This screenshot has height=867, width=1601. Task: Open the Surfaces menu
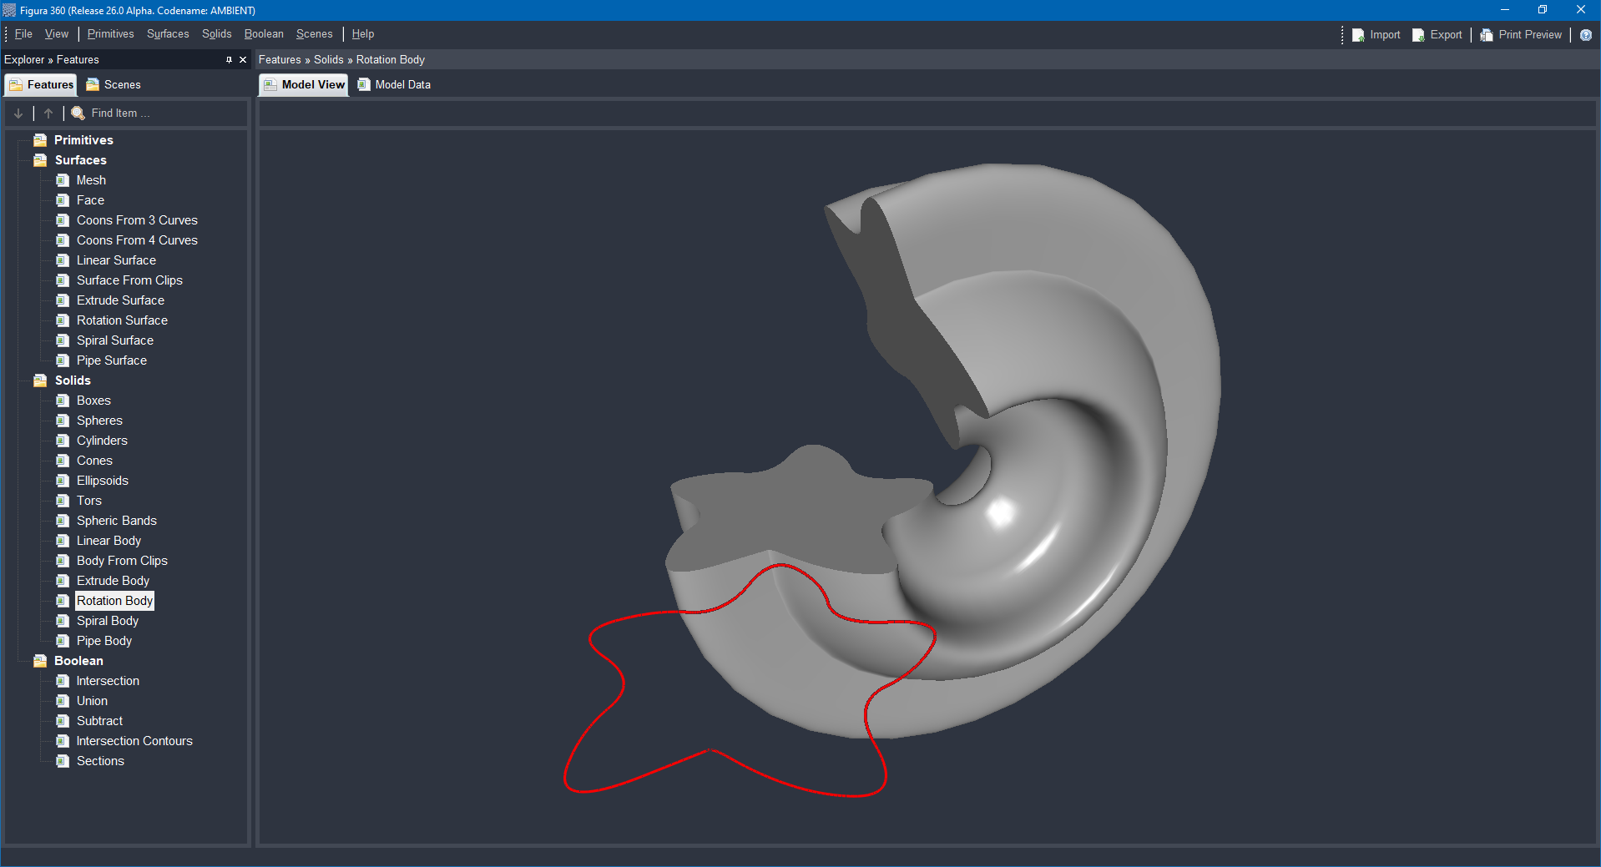pos(168,34)
